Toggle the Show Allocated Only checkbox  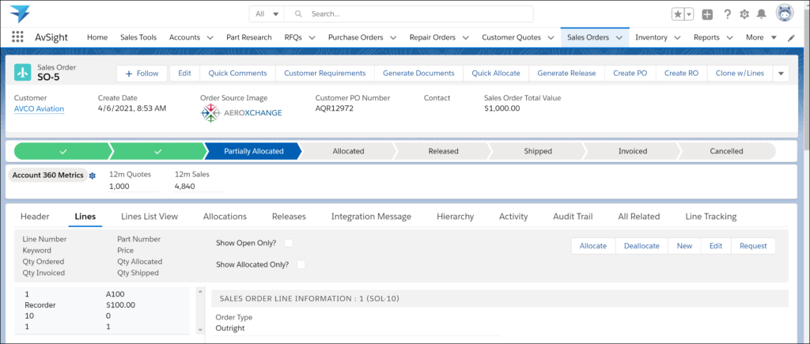pyautogui.click(x=301, y=264)
